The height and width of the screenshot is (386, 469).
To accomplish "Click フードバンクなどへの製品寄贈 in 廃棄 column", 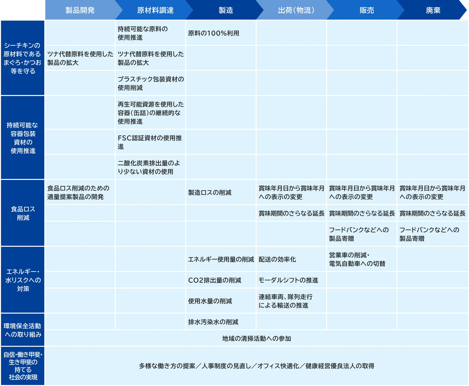I will click(433, 234).
